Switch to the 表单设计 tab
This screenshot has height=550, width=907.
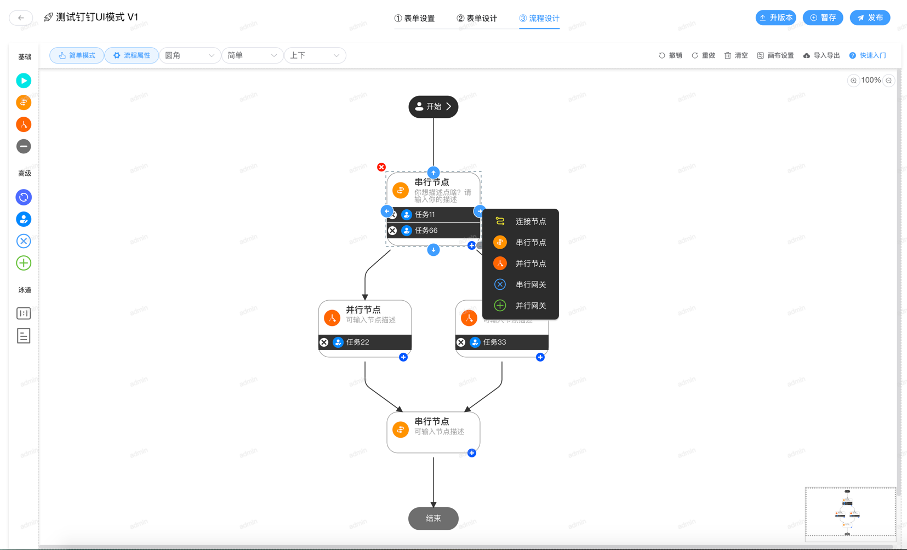click(x=477, y=18)
